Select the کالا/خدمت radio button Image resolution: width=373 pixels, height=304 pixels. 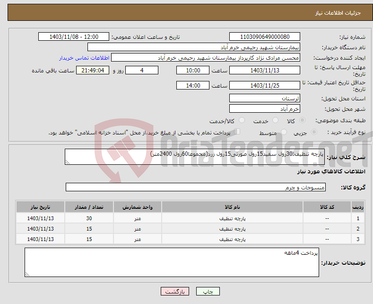(x=242, y=120)
